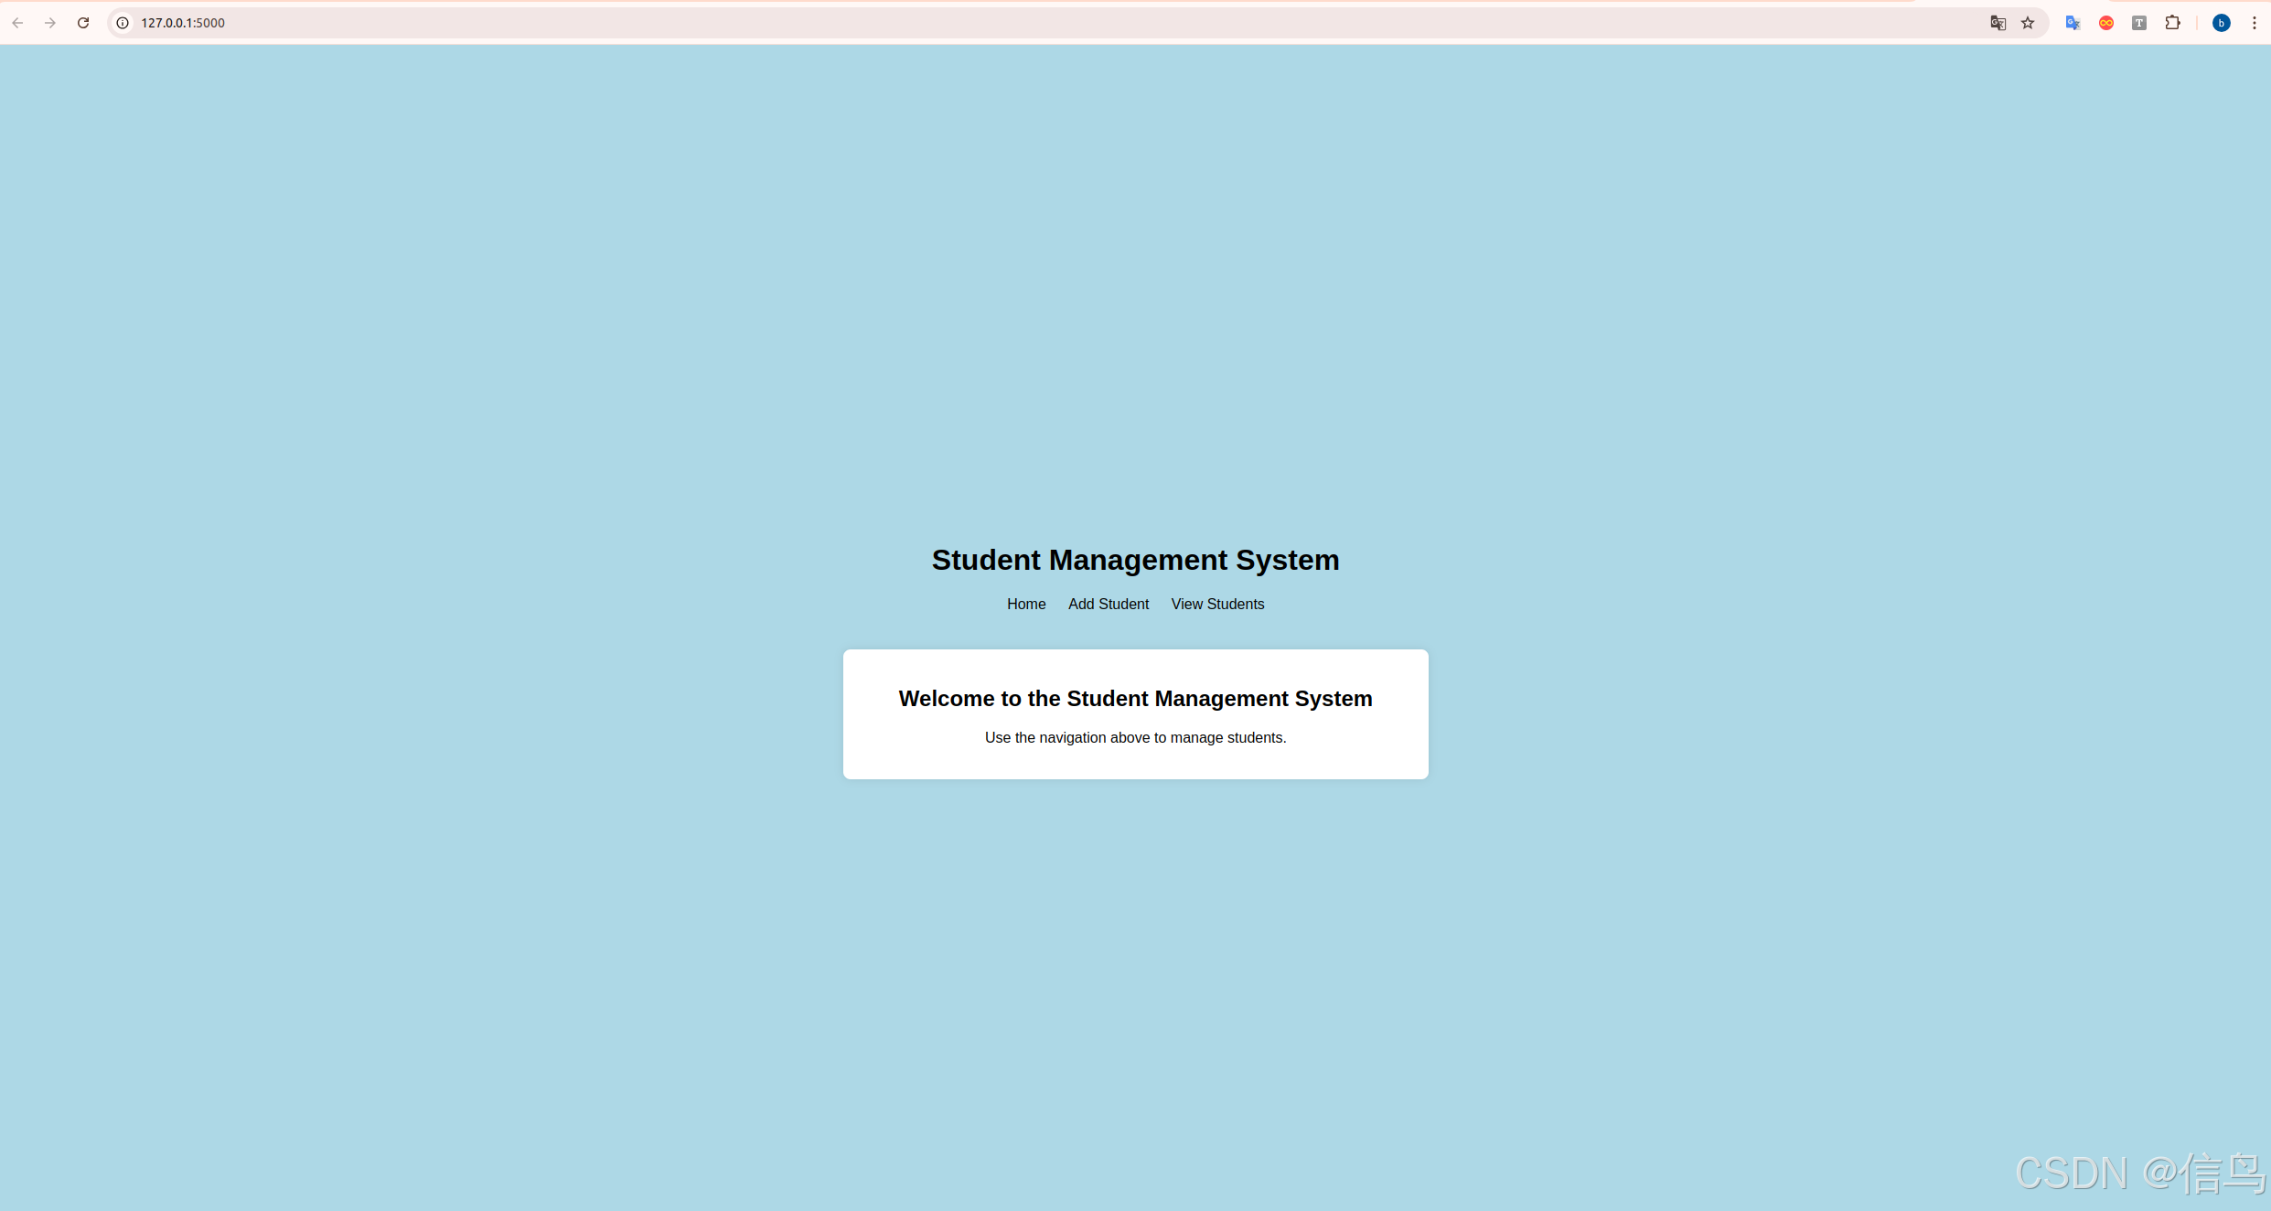This screenshot has width=2271, height=1211.
Task: Click the CSDN watermark at bottom right
Action: 2138,1173
